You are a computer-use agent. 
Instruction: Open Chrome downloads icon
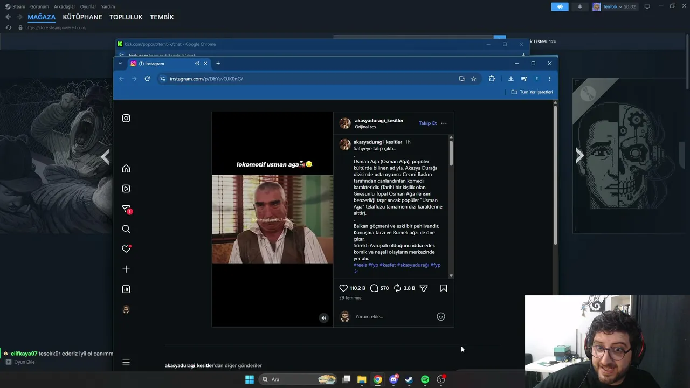pos(510,79)
